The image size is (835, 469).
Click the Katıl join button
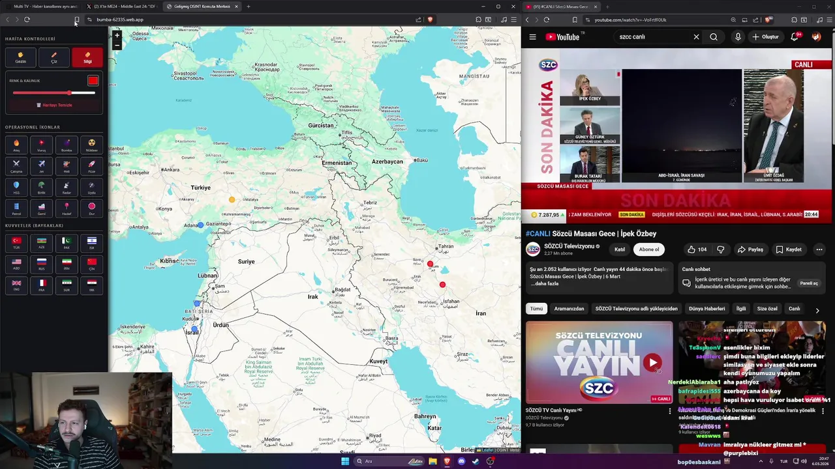pos(620,249)
